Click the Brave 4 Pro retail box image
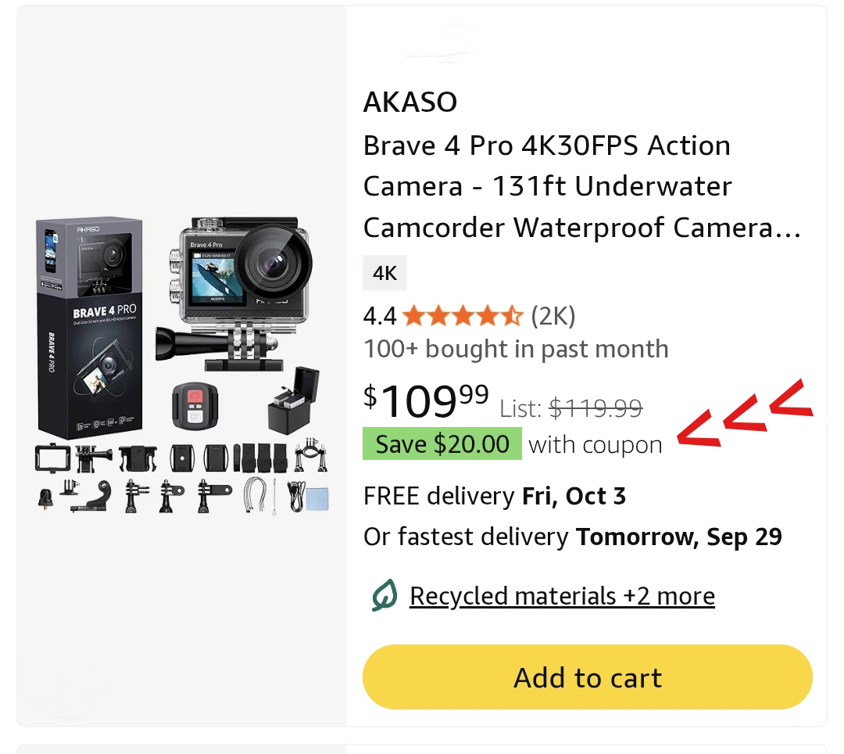Image resolution: width=844 pixels, height=754 pixels. click(88, 327)
